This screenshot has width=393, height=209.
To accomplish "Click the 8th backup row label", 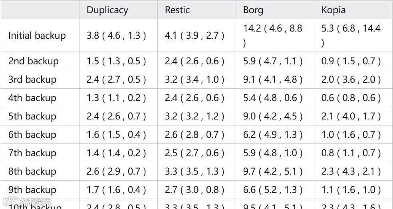I will [32, 171].
